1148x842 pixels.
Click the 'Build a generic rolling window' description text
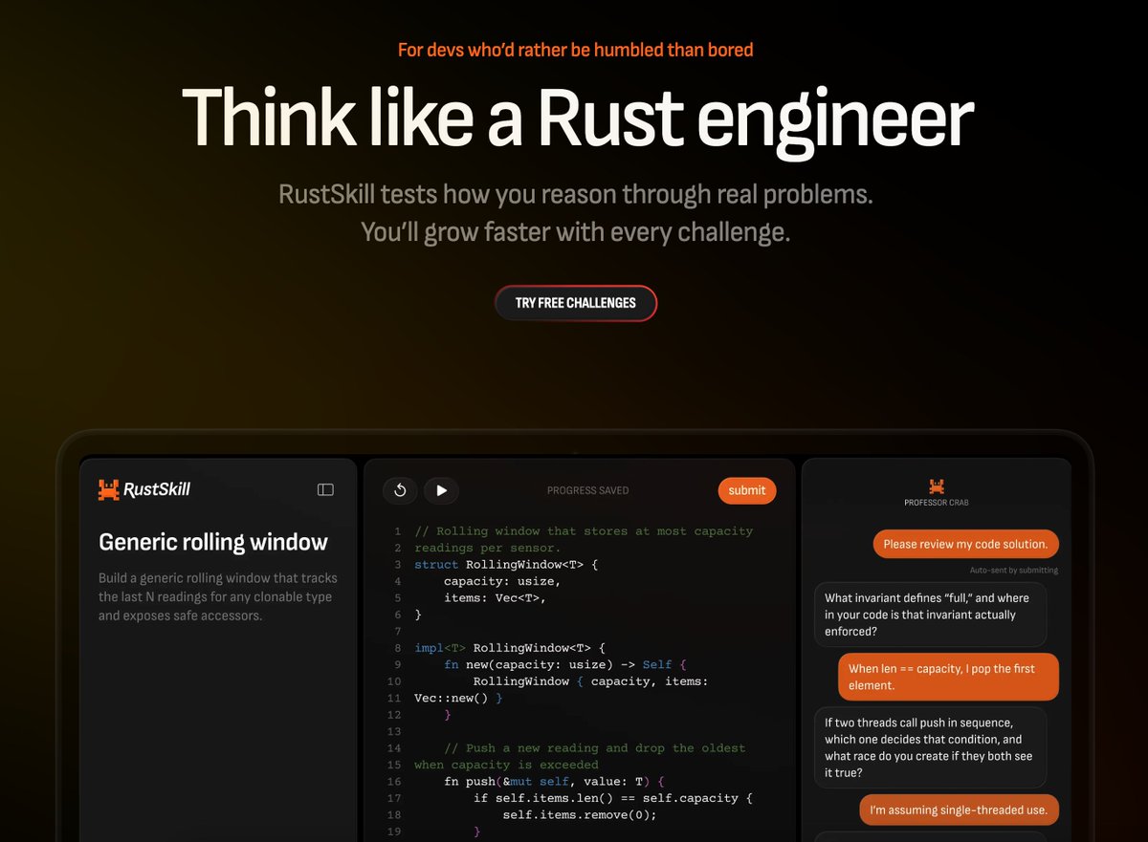(x=218, y=596)
